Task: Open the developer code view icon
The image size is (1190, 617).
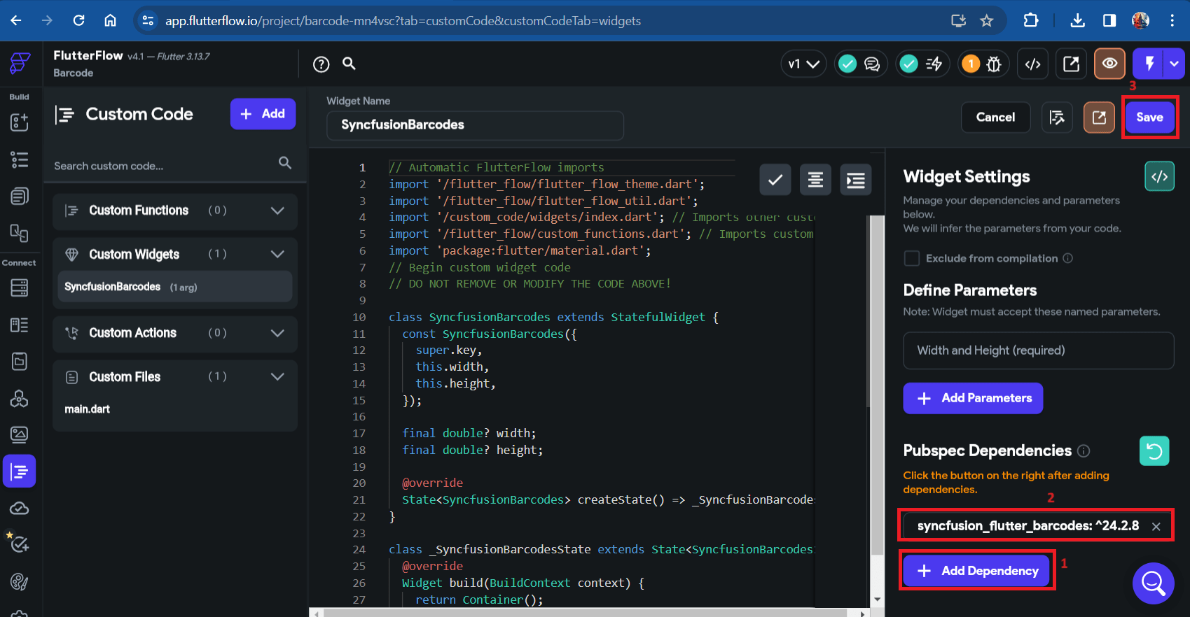Action: tap(1032, 64)
